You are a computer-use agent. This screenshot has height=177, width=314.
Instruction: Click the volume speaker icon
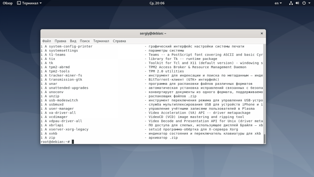pos(298,3)
